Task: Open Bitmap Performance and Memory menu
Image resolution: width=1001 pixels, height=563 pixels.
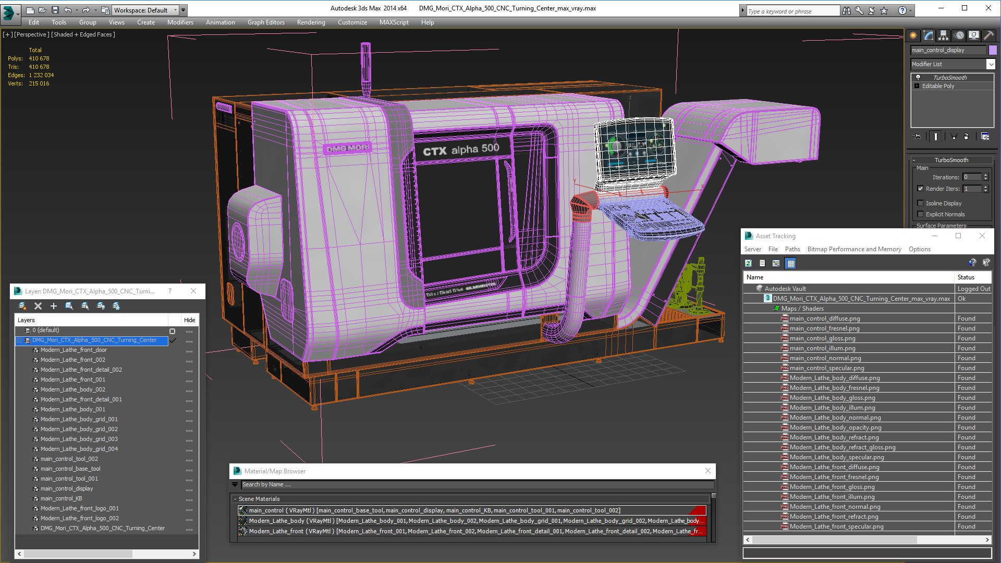Action: (854, 249)
